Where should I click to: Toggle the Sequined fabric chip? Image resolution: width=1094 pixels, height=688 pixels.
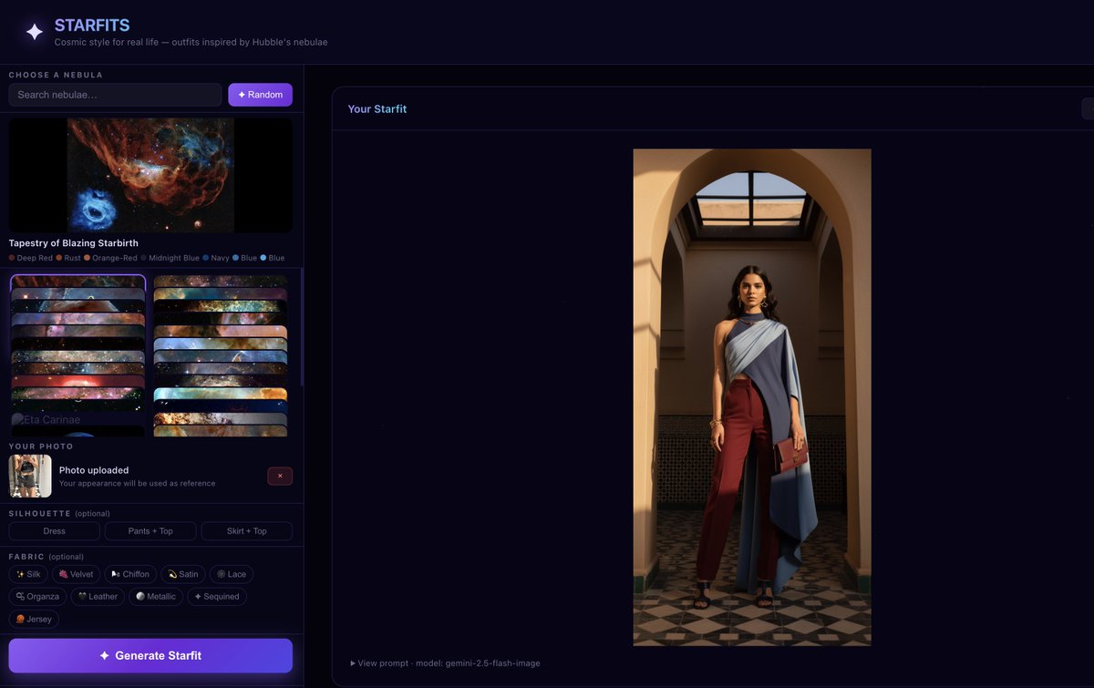point(217,597)
